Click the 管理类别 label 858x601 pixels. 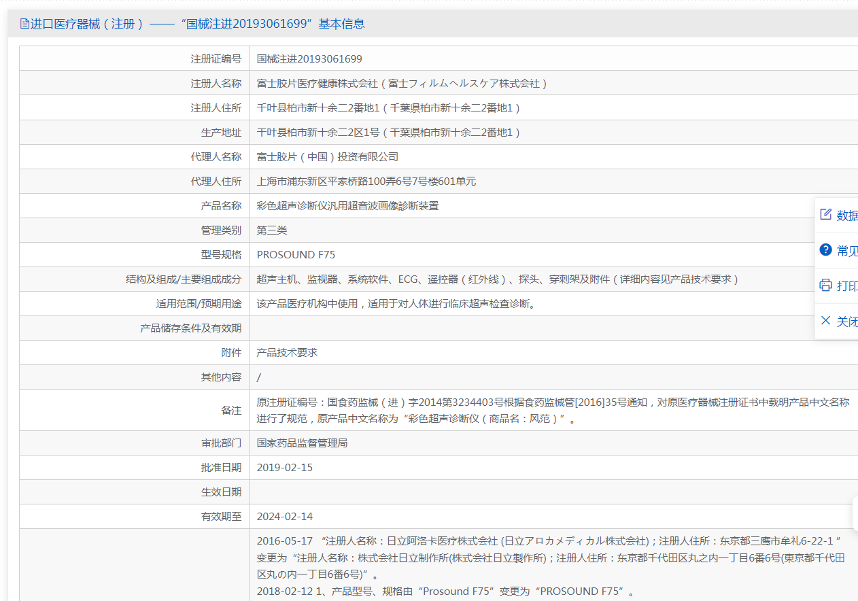click(x=221, y=230)
